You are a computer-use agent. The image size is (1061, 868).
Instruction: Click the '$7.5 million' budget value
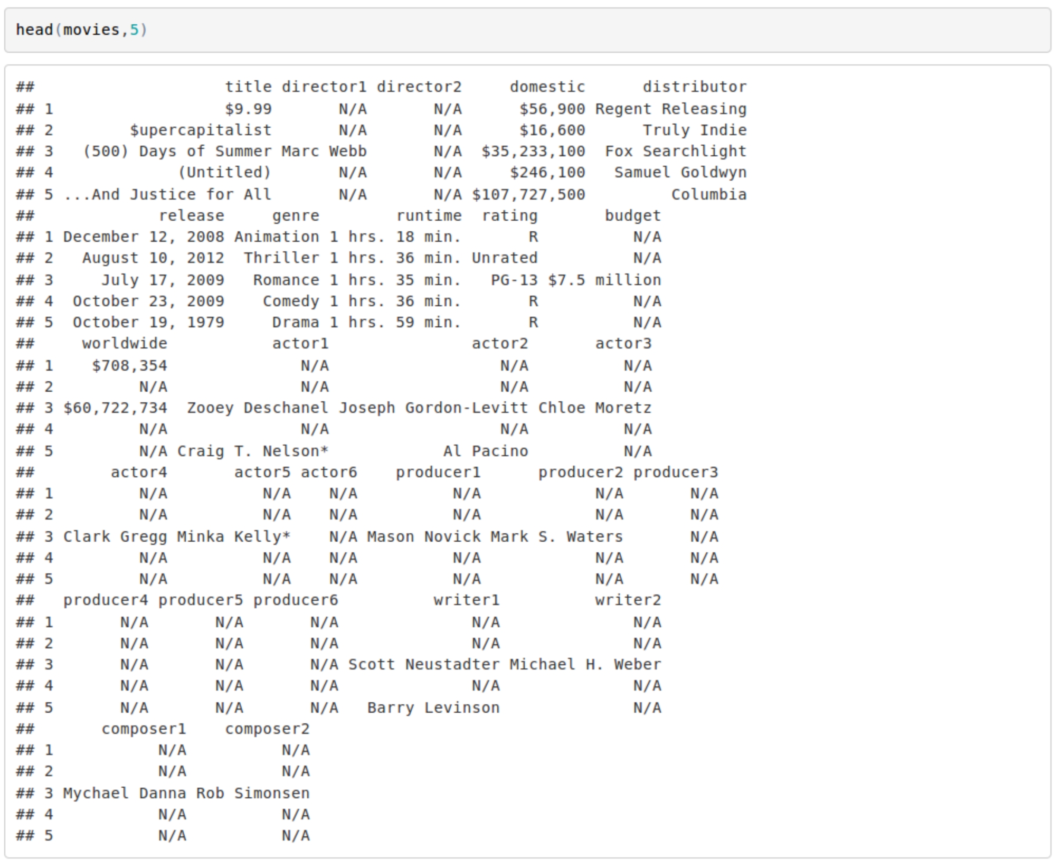(604, 280)
